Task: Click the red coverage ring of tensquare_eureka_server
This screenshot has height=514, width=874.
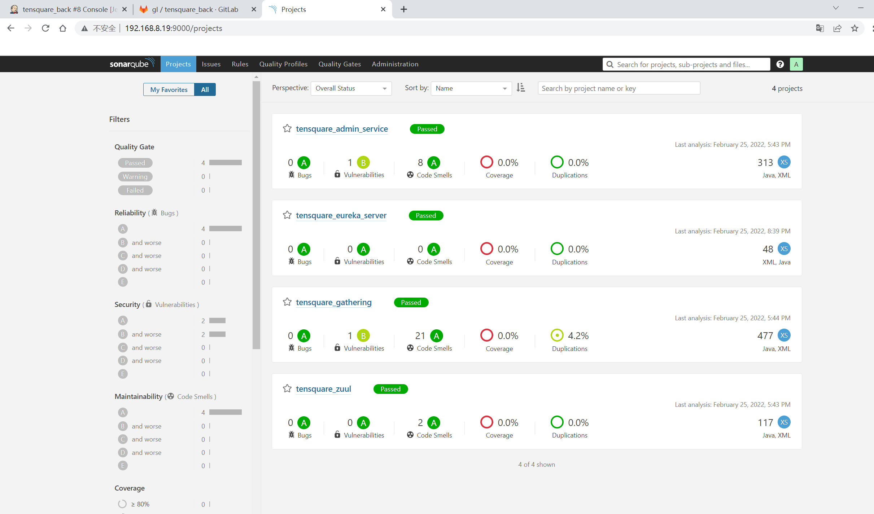Action: [486, 249]
